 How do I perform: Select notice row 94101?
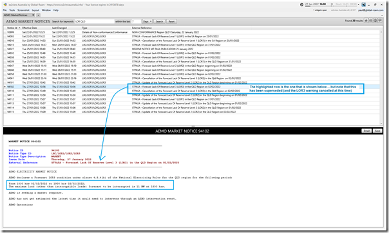click(191, 82)
